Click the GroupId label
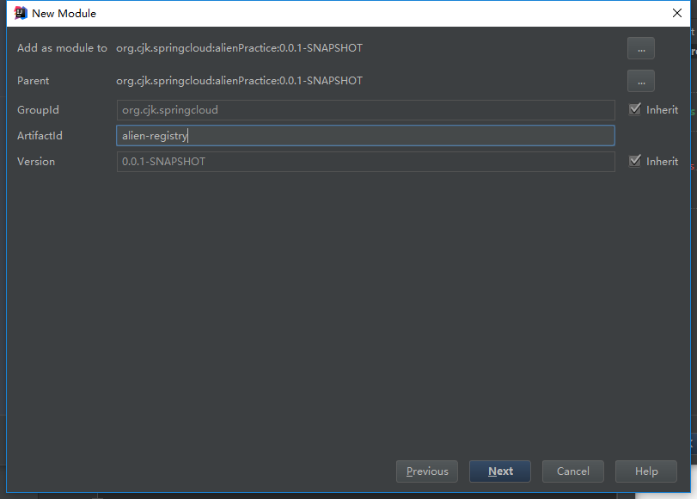This screenshot has height=499, width=697. [38, 110]
